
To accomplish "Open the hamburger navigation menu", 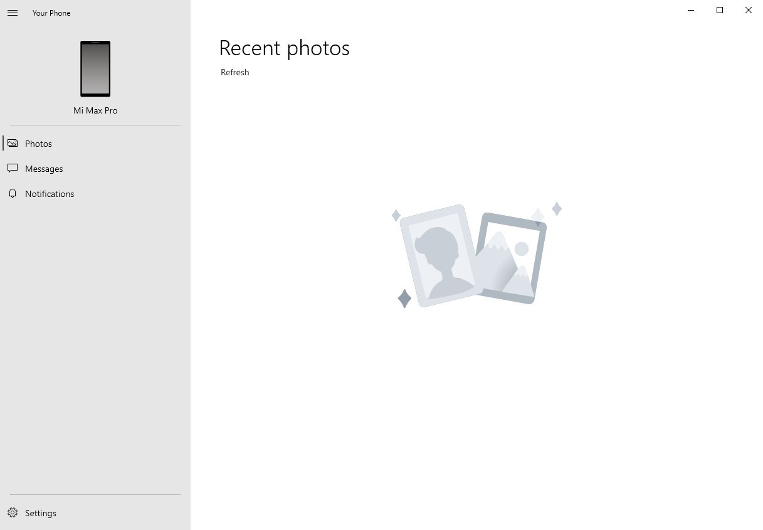I will point(13,13).
